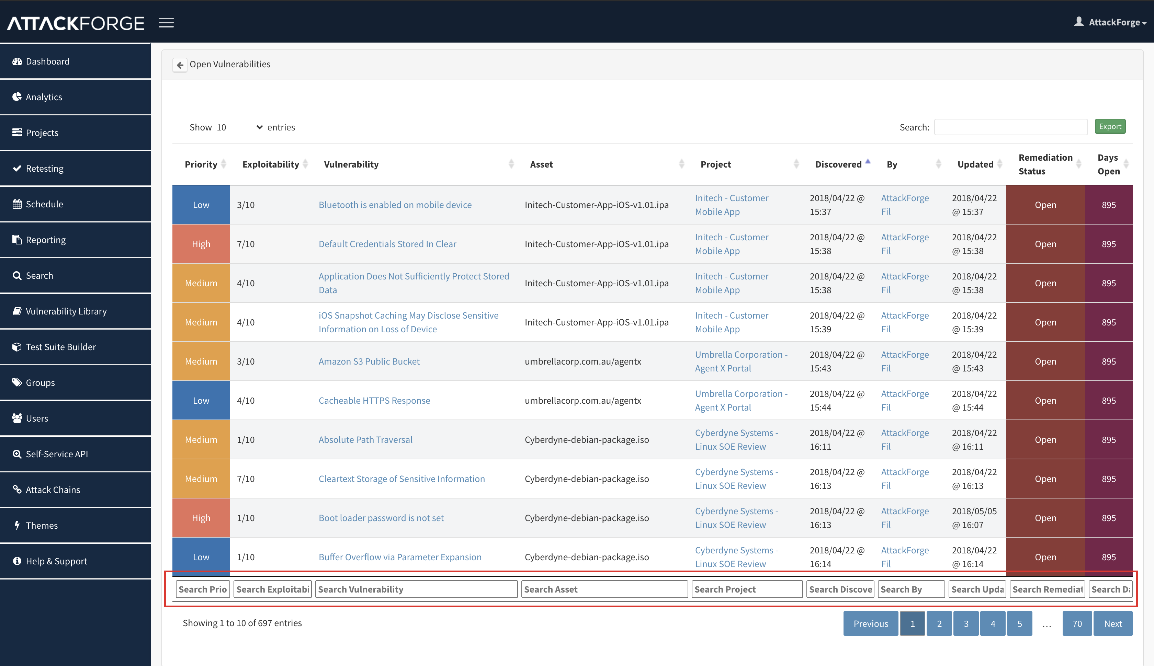Toggle the hamburger menu icon

(166, 23)
